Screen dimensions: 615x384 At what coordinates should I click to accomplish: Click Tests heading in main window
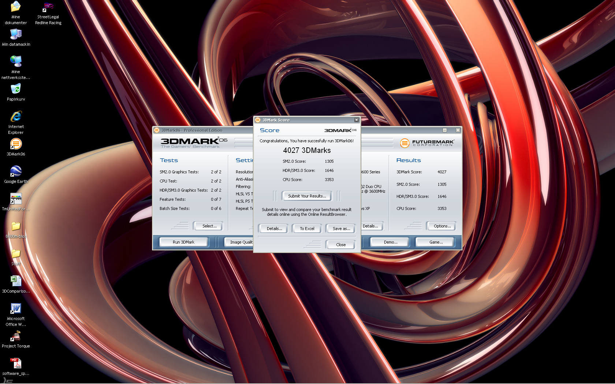(169, 160)
